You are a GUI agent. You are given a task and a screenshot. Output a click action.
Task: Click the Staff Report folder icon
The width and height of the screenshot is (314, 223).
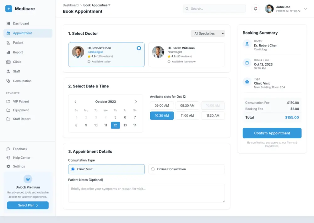[8, 119]
